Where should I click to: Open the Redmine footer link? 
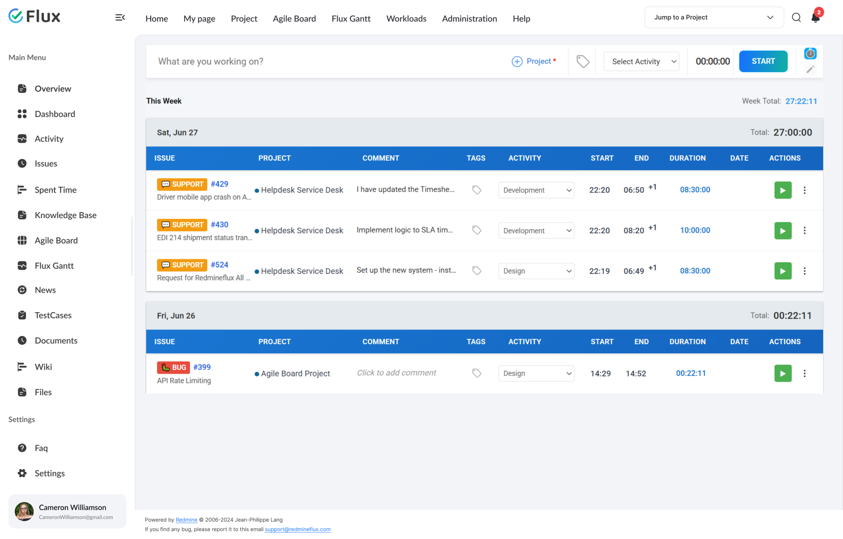186,520
